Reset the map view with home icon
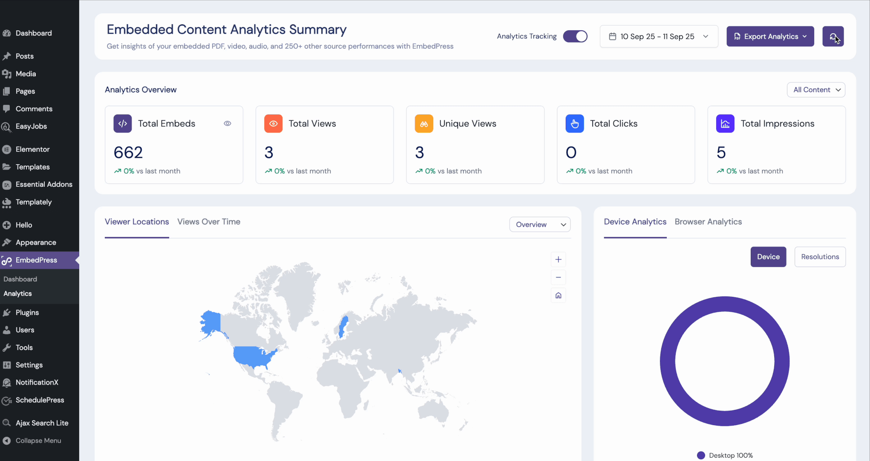The width and height of the screenshot is (870, 461). pyautogui.click(x=558, y=295)
